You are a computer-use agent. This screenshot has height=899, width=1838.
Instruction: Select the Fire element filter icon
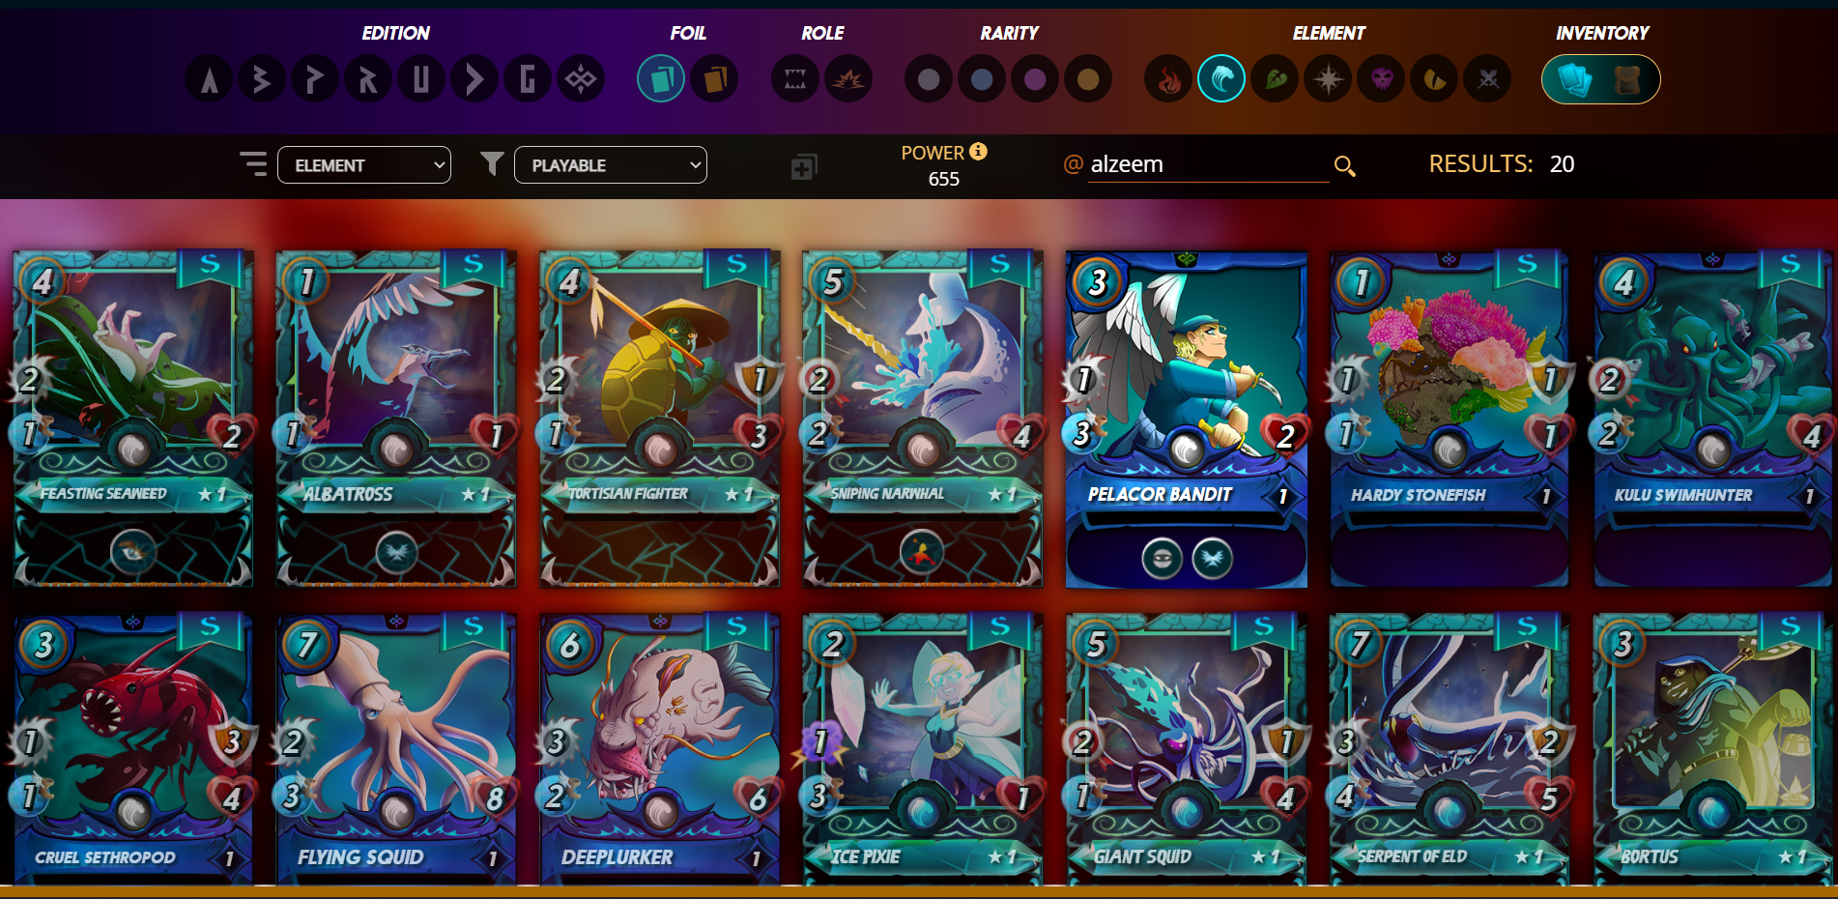click(1168, 79)
